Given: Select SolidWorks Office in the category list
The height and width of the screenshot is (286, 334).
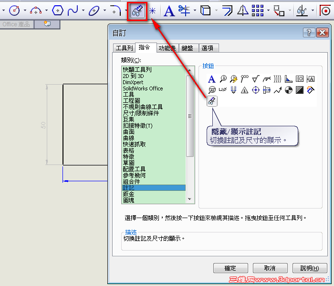Looking at the screenshot, I should [154, 88].
